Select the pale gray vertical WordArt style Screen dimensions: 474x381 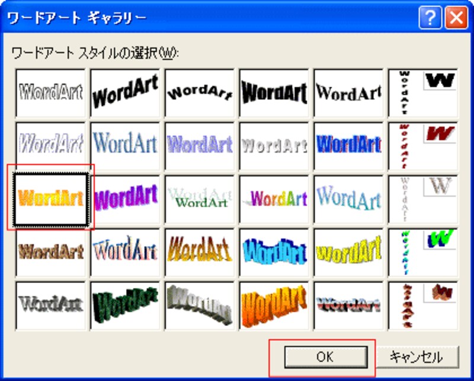pos(423,199)
